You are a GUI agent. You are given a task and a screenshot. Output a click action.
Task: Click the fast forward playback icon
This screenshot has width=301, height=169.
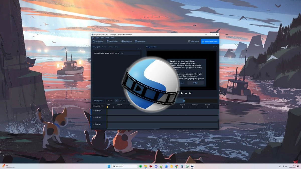186,93
